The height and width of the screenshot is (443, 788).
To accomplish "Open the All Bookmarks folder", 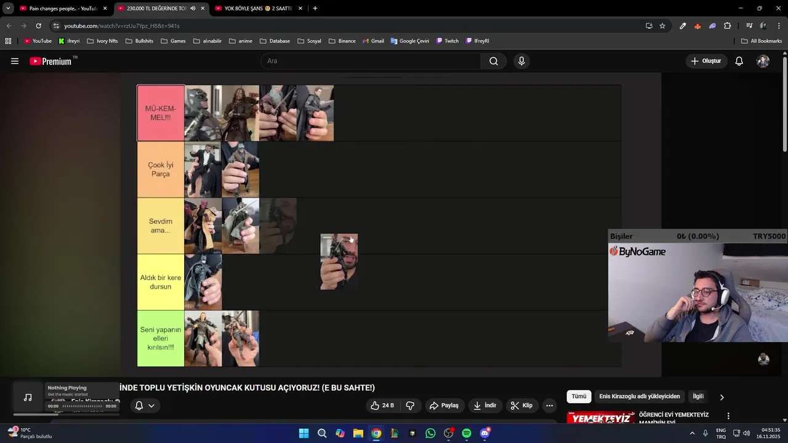I will [x=762, y=41].
